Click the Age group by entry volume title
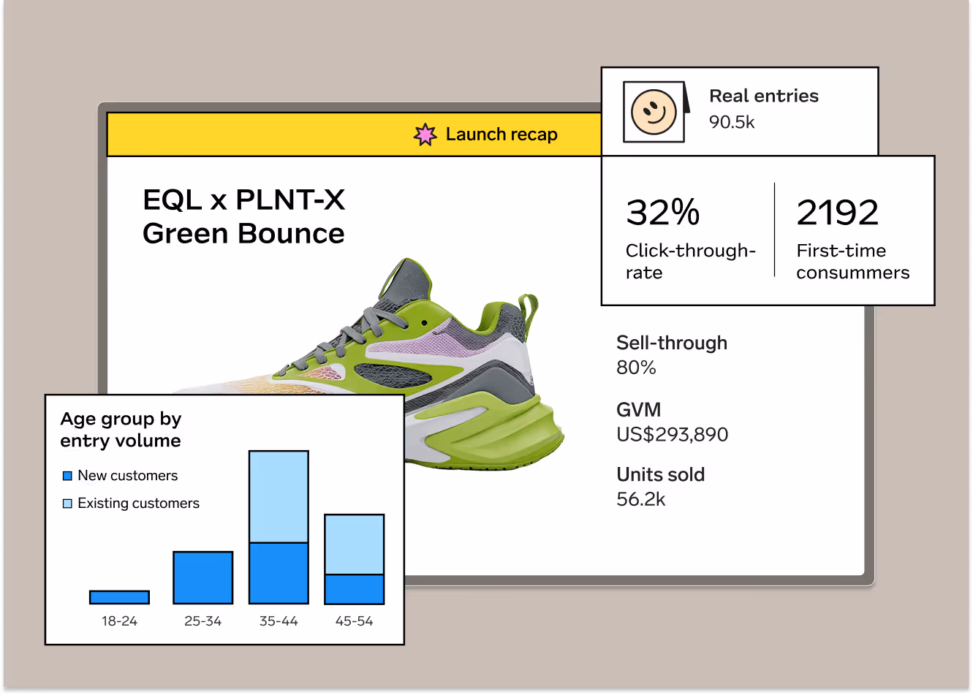Viewport: 973px width, 695px height. [121, 430]
